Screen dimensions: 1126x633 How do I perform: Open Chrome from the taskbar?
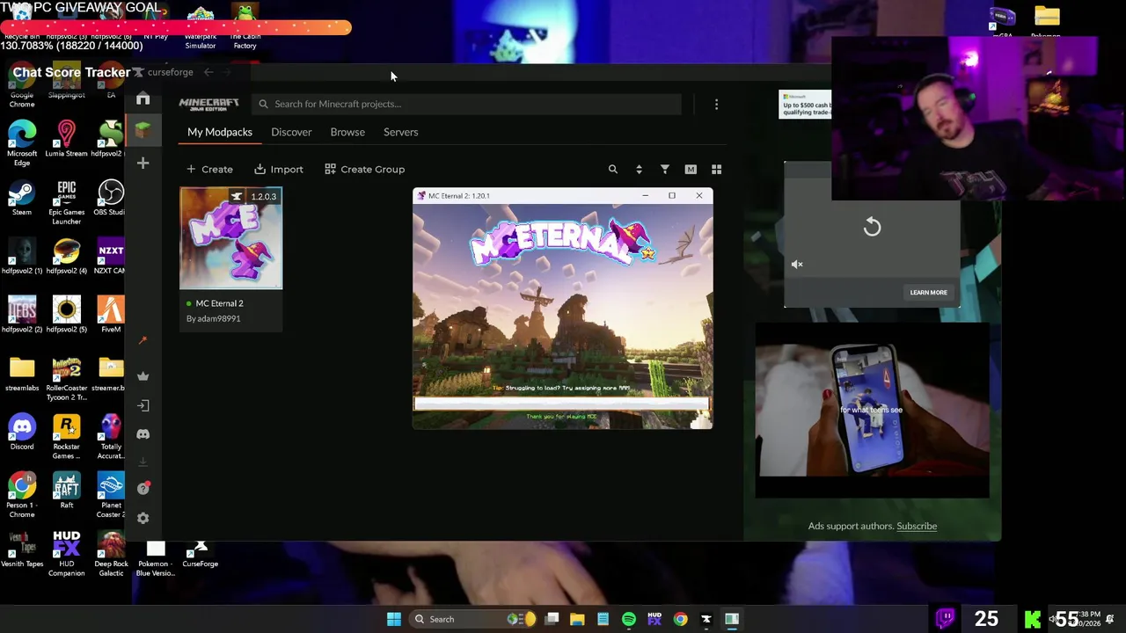click(x=680, y=619)
